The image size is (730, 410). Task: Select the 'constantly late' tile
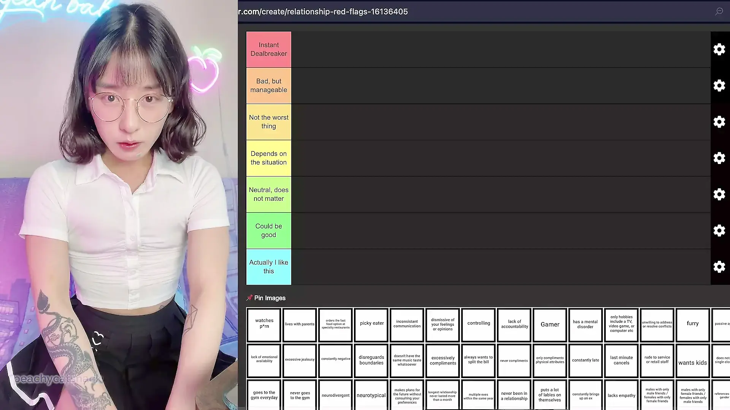[x=585, y=361]
